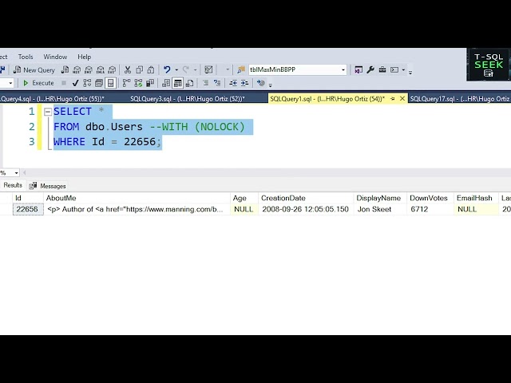This screenshot has width=511, height=383.
Task: Open the Tools menu
Action: (x=26, y=57)
